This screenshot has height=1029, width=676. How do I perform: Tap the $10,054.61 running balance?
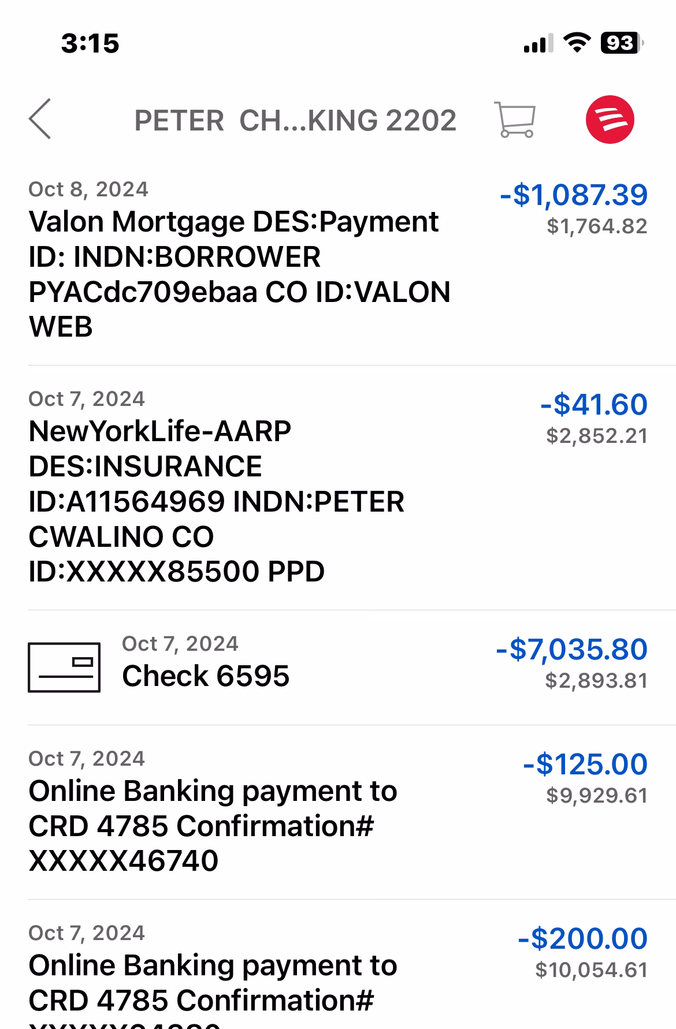[591, 970]
